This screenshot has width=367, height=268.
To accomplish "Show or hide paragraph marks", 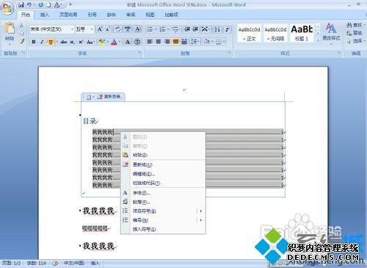I will (x=228, y=29).
